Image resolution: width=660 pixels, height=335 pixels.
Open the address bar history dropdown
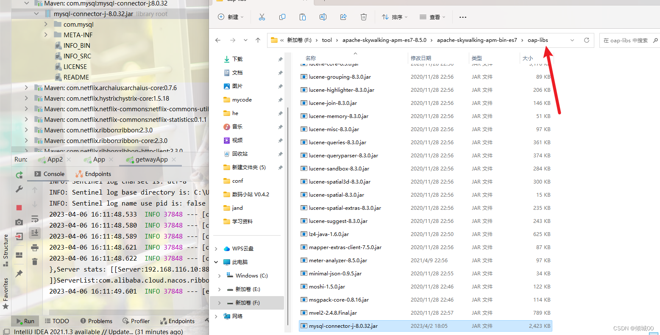(x=572, y=40)
